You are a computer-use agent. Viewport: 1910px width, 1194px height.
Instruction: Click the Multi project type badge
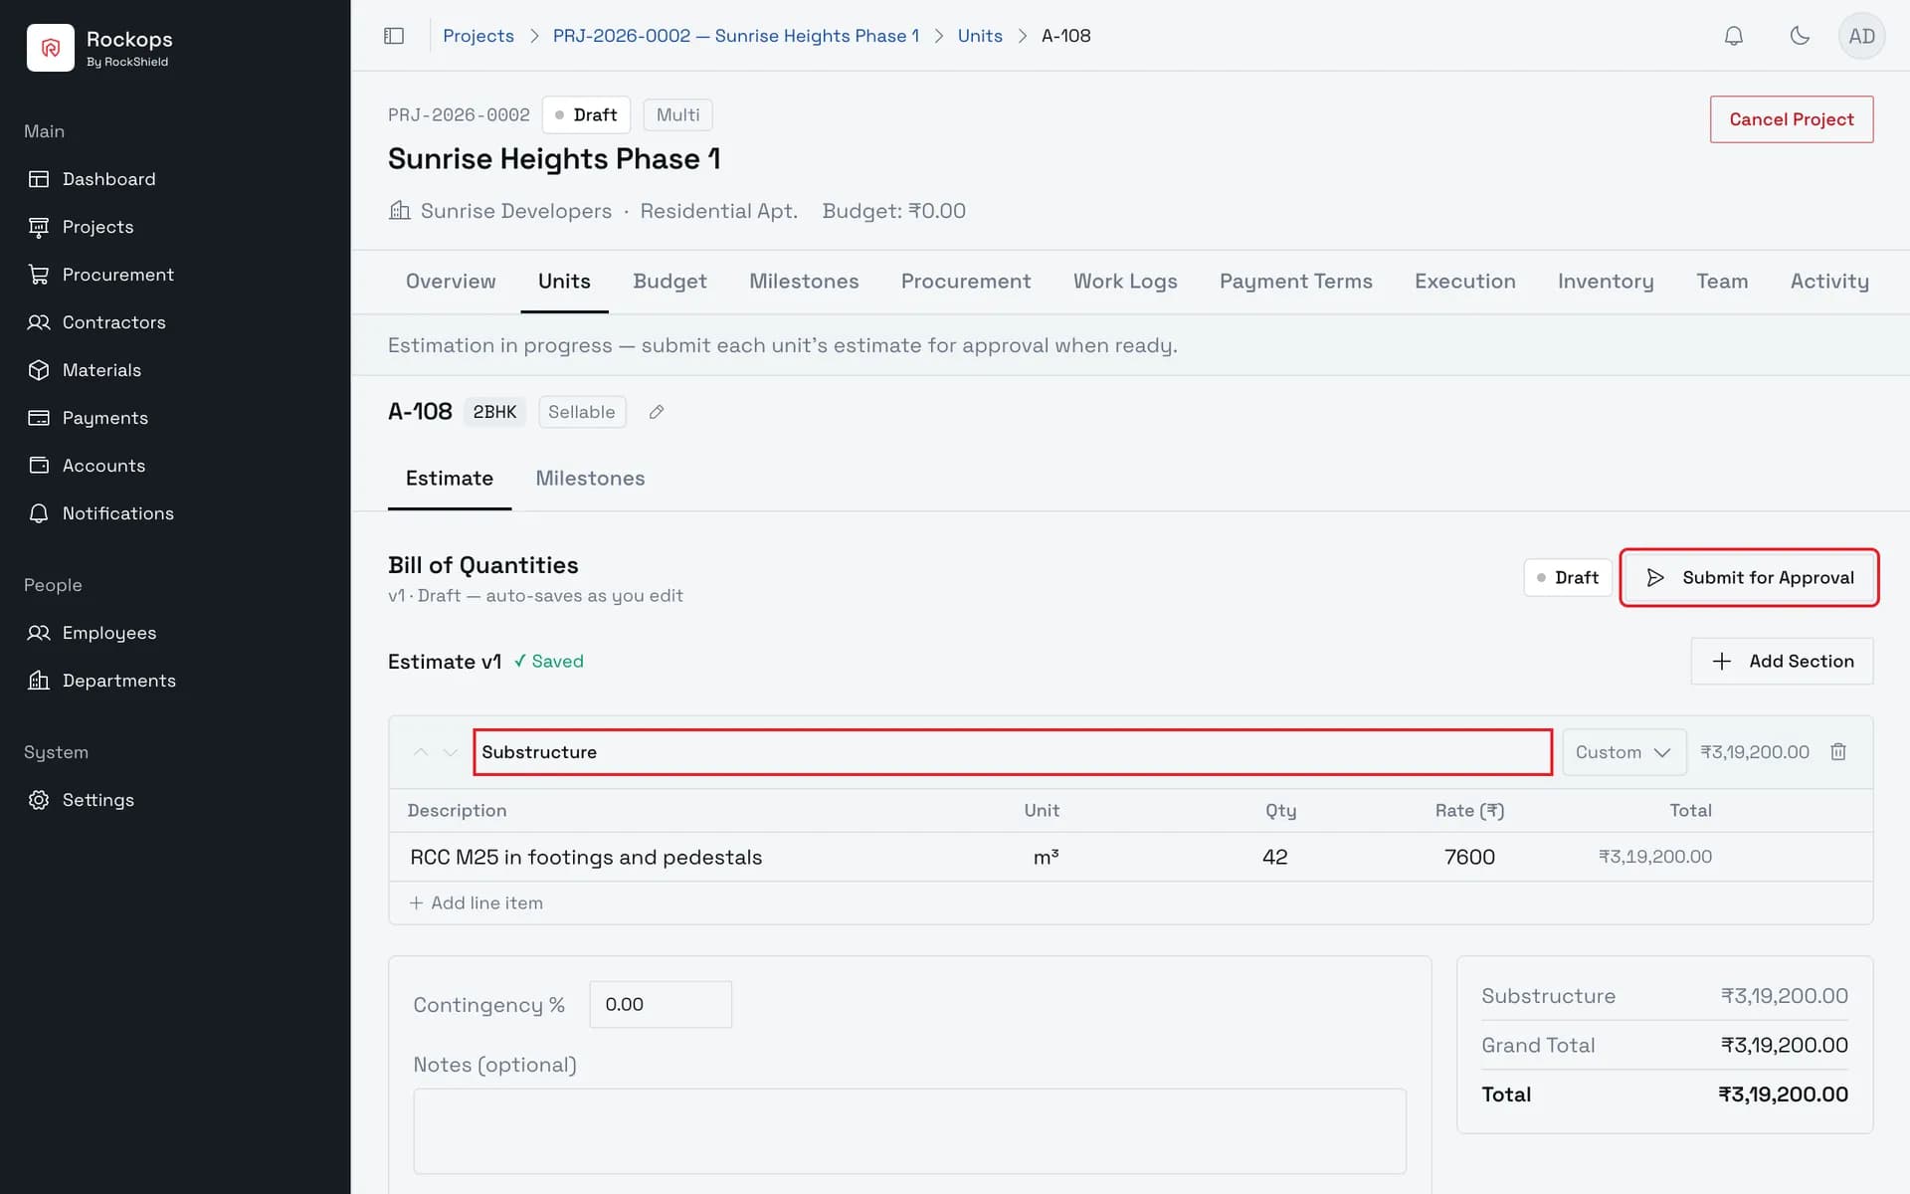point(677,115)
